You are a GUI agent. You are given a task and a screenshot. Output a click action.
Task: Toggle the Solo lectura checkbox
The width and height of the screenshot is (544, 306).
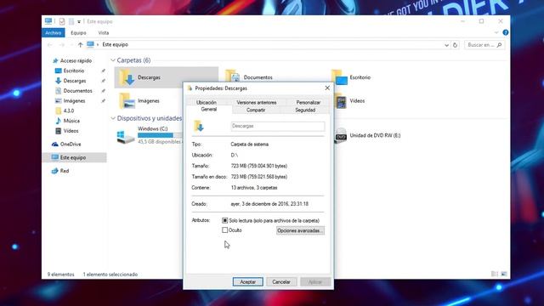[x=224, y=220]
